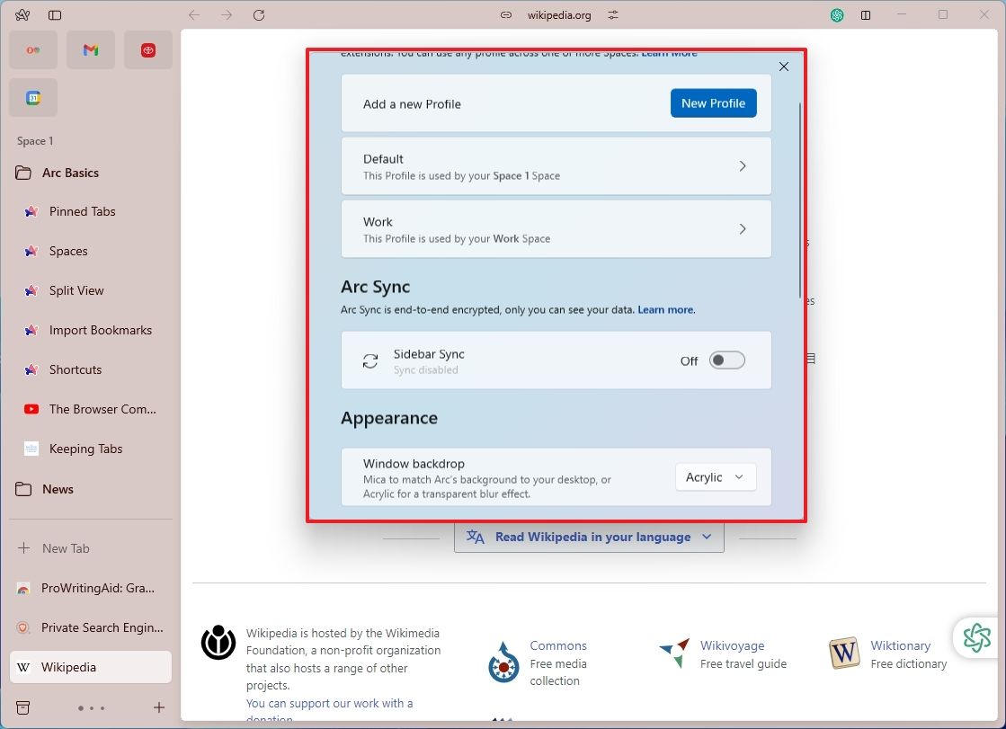
Task: Reload the current page
Action: [x=259, y=14]
